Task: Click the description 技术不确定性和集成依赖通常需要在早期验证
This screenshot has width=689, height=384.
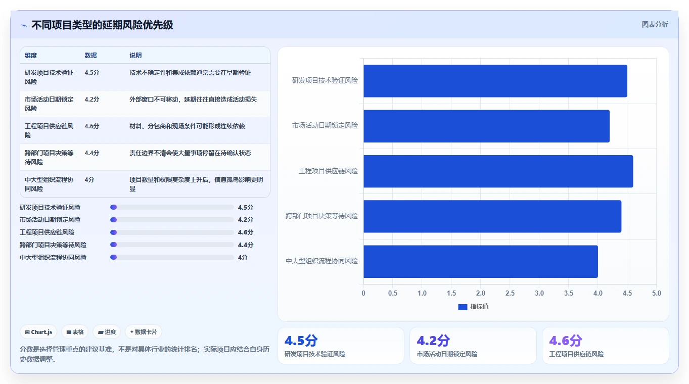Action: pyautogui.click(x=190, y=73)
